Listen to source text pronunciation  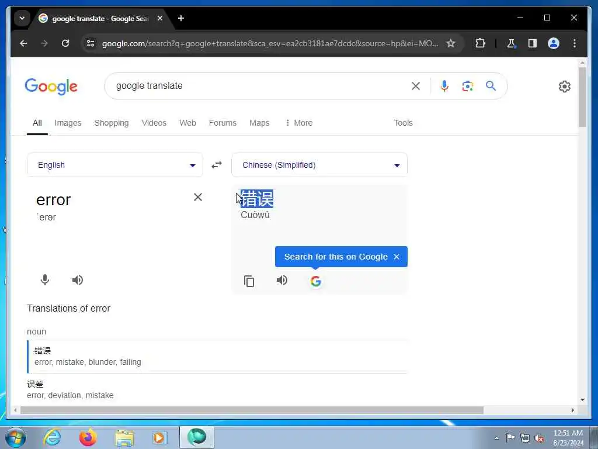(x=78, y=280)
